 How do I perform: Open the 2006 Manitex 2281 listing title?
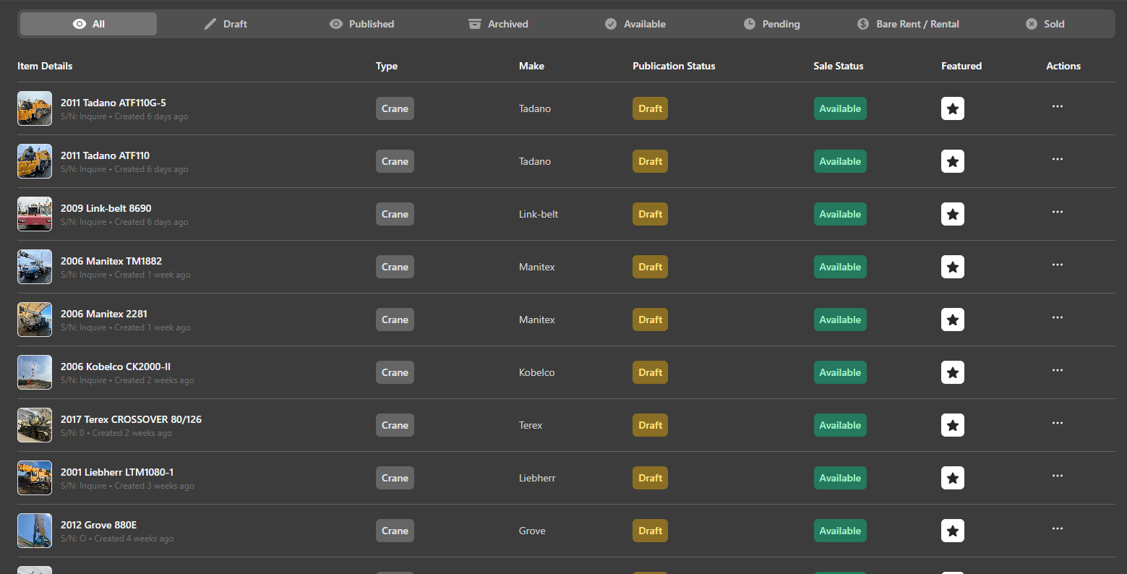pos(104,314)
